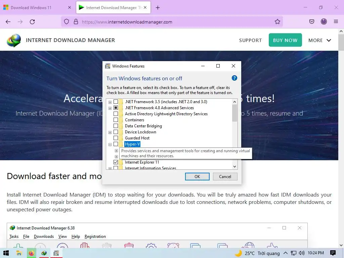
Task: Open the Save to Pocket icon
Action: click(x=312, y=22)
